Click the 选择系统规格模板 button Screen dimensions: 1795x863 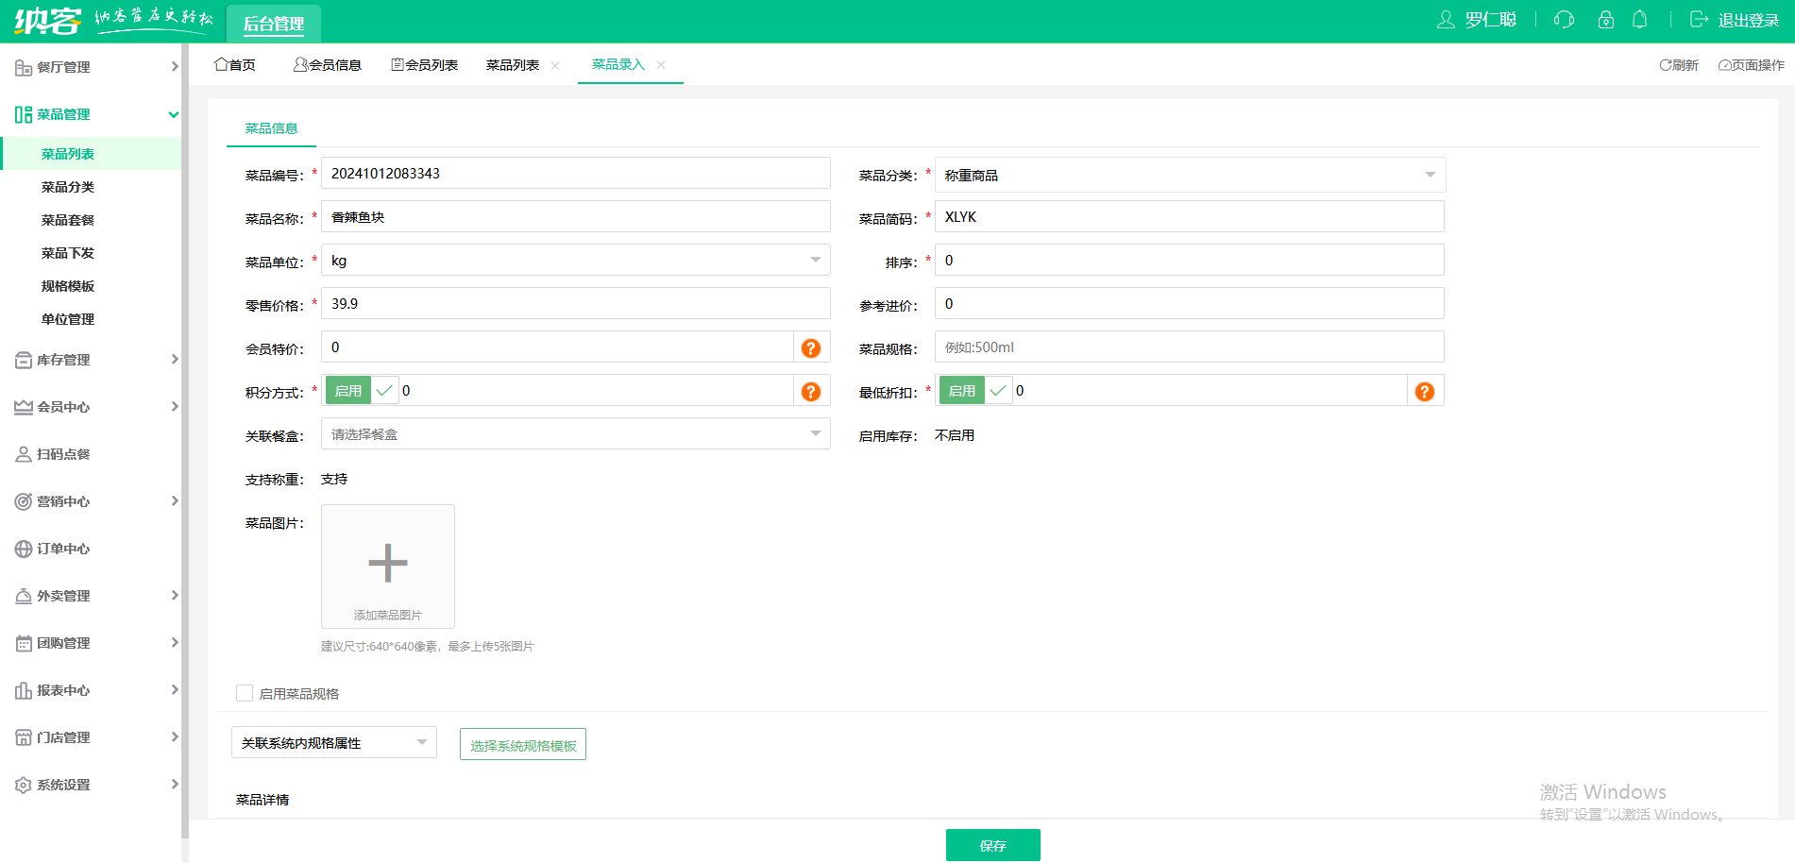[x=523, y=744]
